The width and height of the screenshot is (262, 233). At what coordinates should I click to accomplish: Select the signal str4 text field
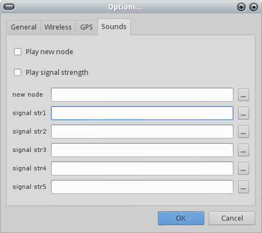tap(142, 168)
